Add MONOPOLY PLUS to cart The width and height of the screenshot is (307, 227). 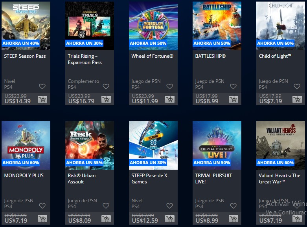(42, 219)
